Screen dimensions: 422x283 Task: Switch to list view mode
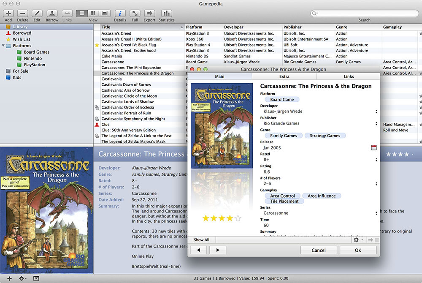[x=81, y=14]
